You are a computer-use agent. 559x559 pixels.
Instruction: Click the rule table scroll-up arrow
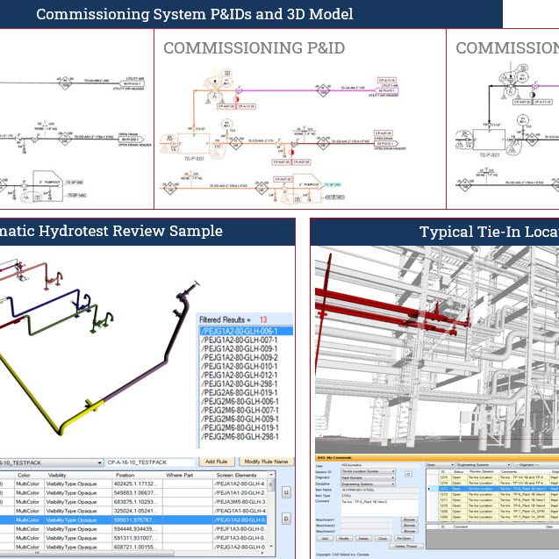click(271, 475)
